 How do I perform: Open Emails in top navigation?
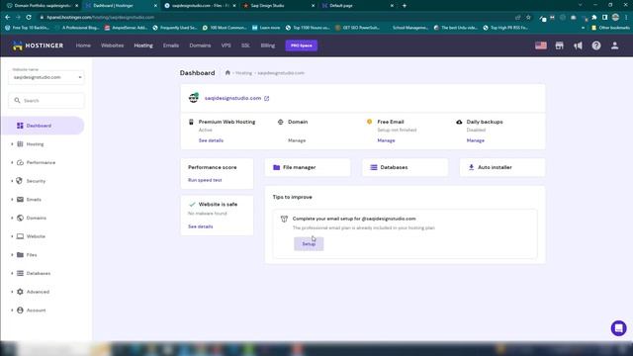(171, 45)
